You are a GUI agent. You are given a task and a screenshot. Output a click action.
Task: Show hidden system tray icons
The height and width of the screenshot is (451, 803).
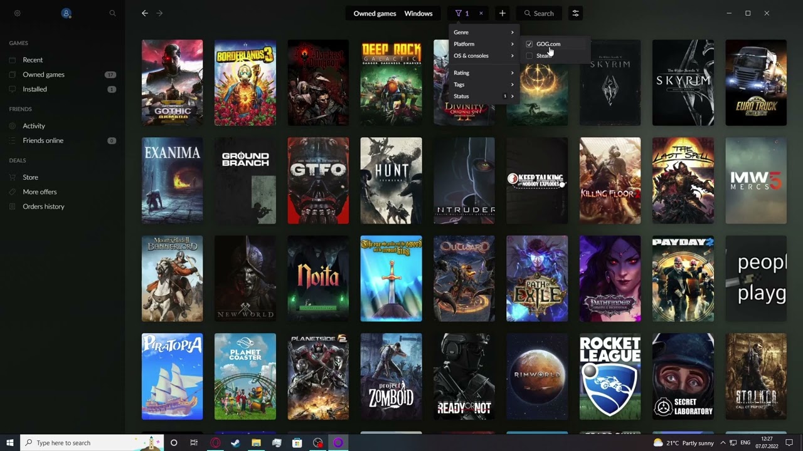pyautogui.click(x=723, y=443)
